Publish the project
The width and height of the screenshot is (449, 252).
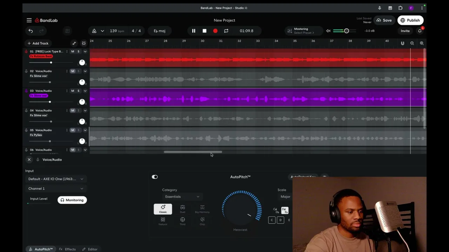pos(410,20)
